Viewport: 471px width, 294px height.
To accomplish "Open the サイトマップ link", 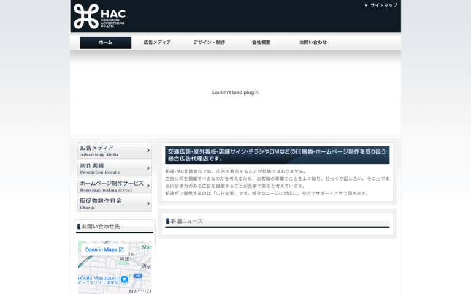I will pos(383,5).
